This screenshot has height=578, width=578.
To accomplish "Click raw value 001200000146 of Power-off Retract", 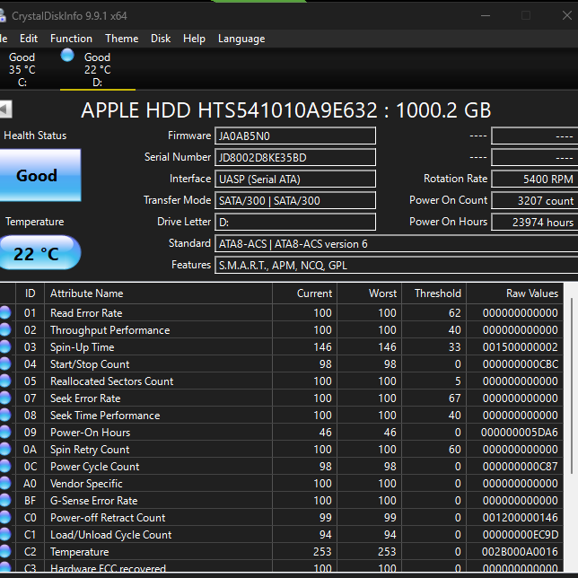I will pos(521,518).
